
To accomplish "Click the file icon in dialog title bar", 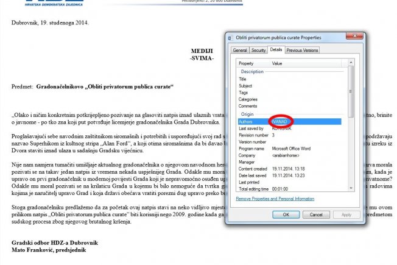I will (230, 38).
